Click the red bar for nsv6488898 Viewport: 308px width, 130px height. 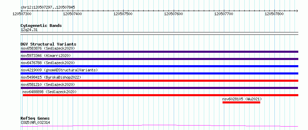[161, 95]
